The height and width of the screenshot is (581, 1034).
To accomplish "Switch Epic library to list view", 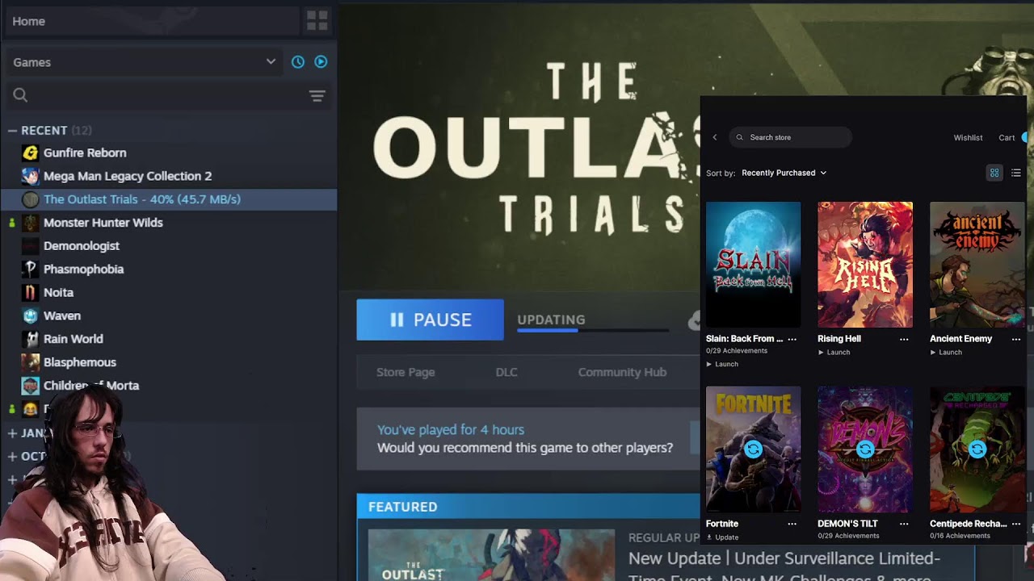I will tap(1016, 173).
